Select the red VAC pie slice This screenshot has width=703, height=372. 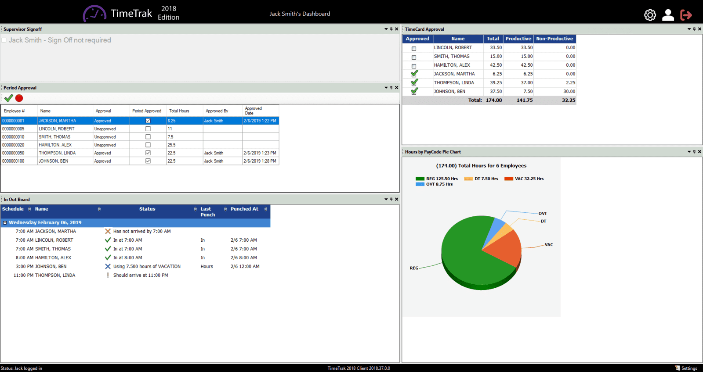(505, 249)
